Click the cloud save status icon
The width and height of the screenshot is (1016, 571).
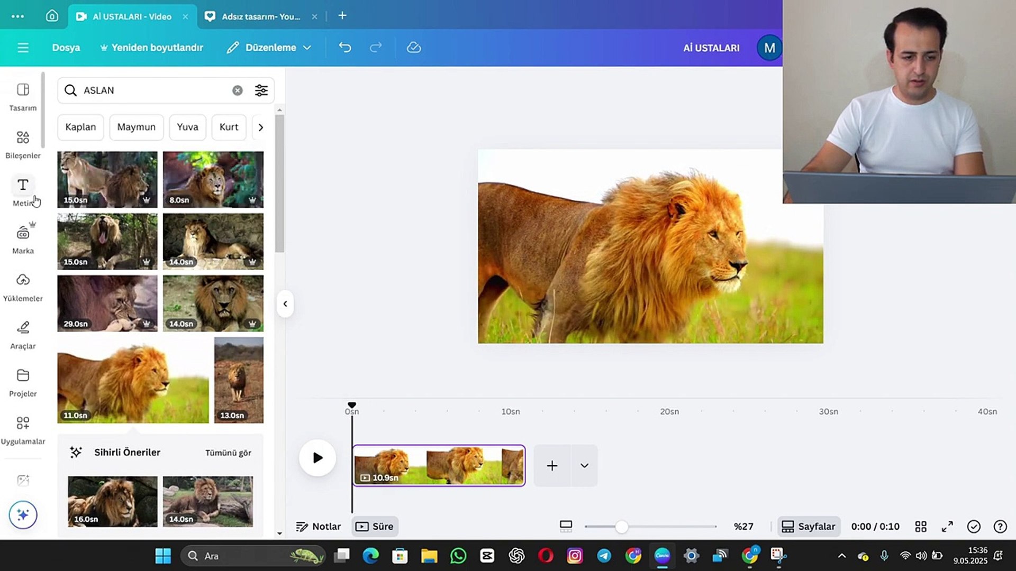coord(414,48)
